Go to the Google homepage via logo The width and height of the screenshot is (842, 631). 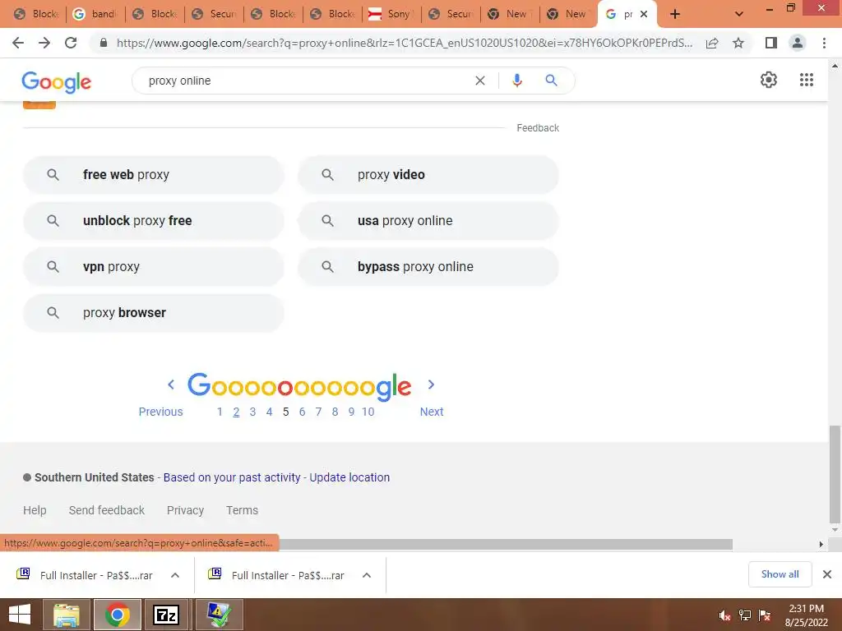click(57, 81)
